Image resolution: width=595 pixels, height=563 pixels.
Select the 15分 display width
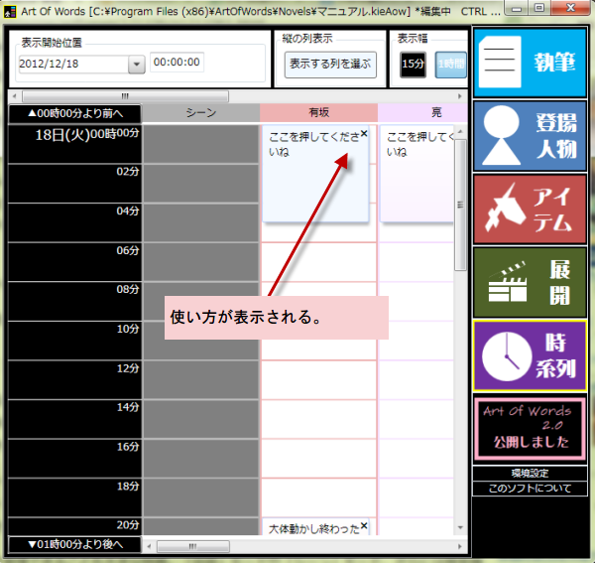point(414,65)
